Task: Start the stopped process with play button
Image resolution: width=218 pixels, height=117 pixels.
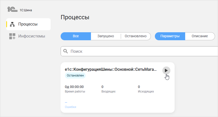Action: 166,70
